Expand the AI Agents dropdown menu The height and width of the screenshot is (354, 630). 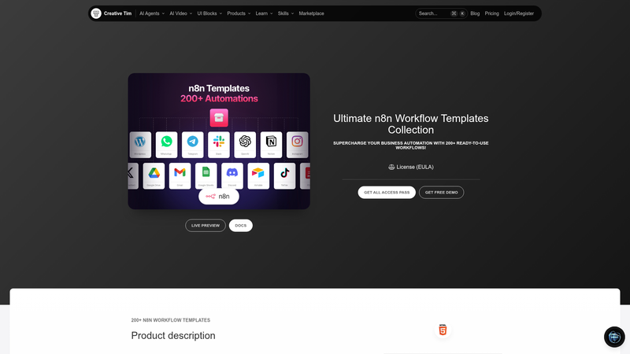pos(152,13)
